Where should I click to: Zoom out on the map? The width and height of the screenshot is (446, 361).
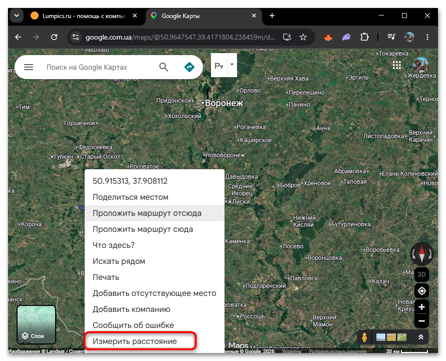tap(421, 321)
